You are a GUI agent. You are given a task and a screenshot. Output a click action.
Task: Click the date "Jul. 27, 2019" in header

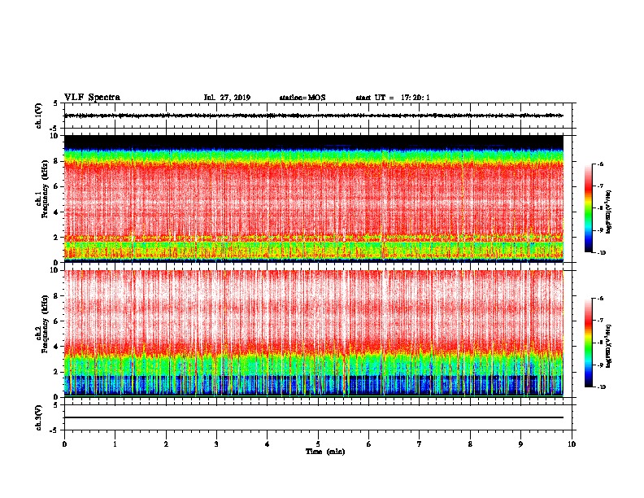227,98
